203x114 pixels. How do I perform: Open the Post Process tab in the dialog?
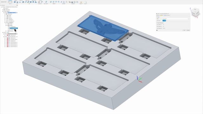pos(167,15)
